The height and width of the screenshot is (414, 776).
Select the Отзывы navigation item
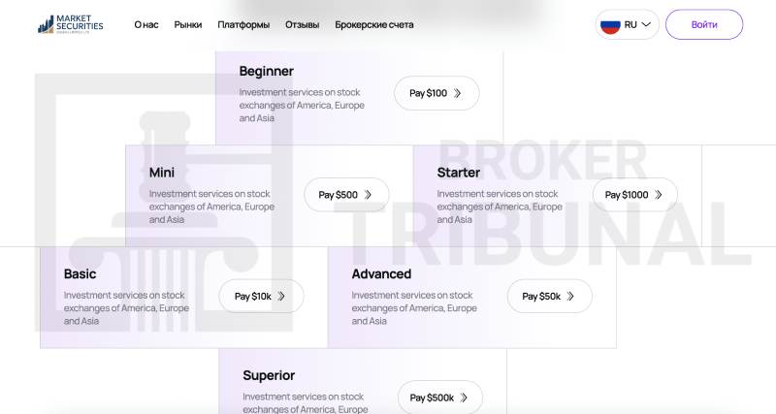[302, 24]
